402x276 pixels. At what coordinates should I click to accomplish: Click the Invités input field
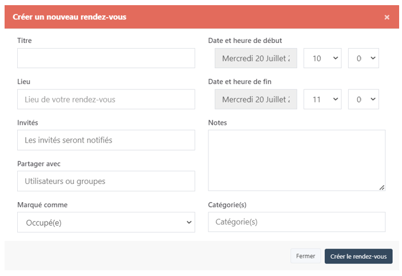point(106,140)
